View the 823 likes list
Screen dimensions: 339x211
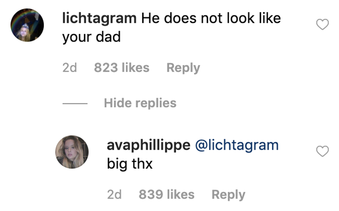[x=121, y=67]
